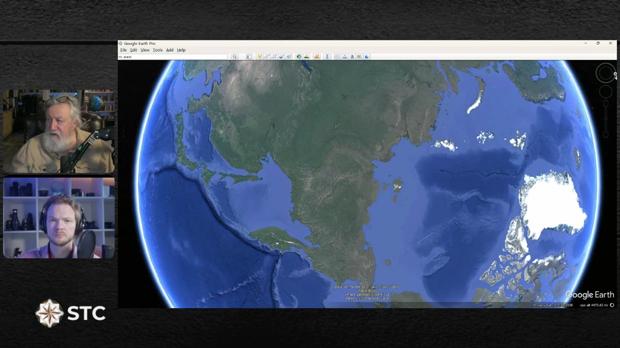The height and width of the screenshot is (348, 620).
Task: Click zoom-out end of zoom slider
Action: (605, 135)
